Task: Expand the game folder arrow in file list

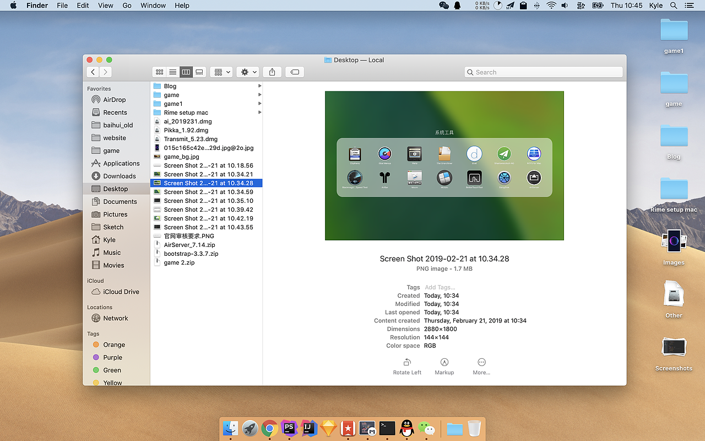Action: 259,95
